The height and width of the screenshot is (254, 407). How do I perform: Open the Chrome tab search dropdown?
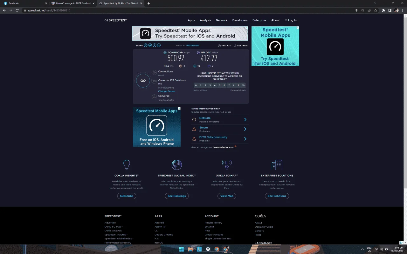(375, 3)
